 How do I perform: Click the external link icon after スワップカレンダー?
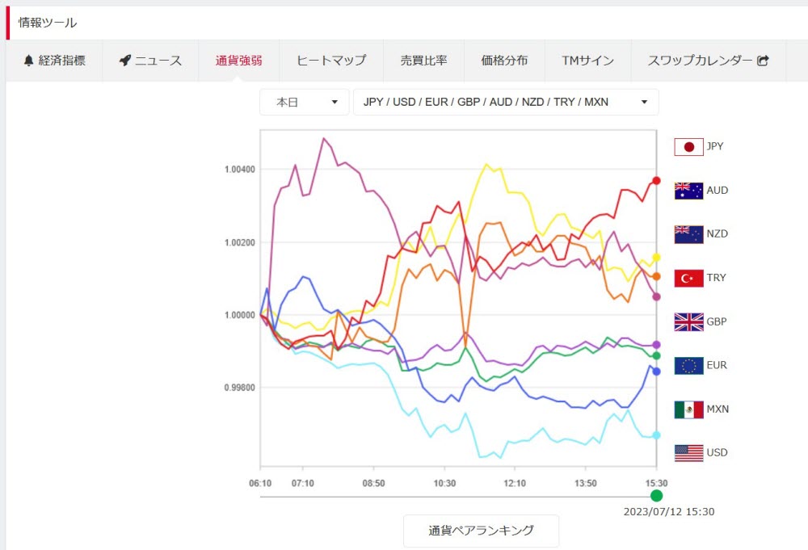pyautogui.click(x=764, y=61)
